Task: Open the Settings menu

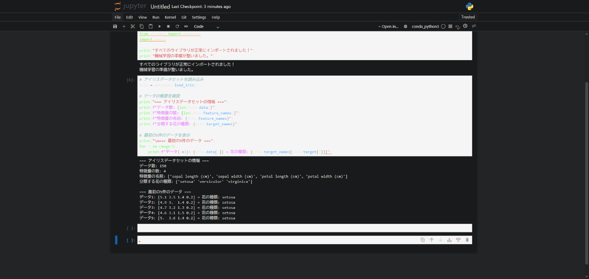Action: coord(199,17)
